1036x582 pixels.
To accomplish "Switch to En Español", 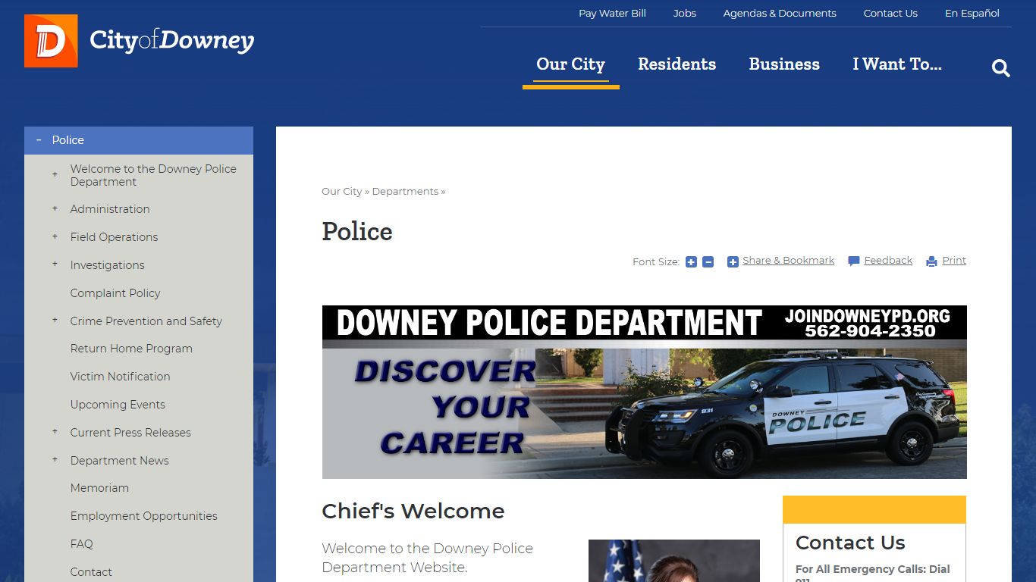I will point(972,14).
